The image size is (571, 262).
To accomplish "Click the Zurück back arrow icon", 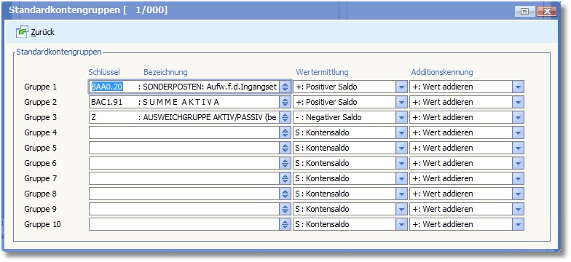I will click(22, 32).
